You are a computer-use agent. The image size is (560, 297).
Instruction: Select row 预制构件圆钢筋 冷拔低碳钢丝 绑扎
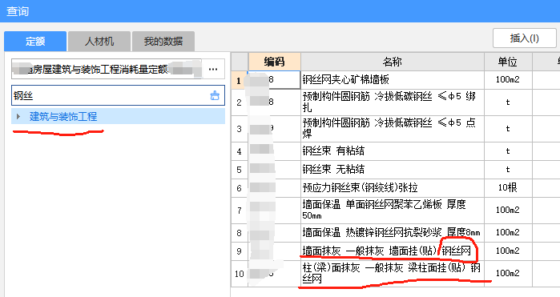[393, 102]
